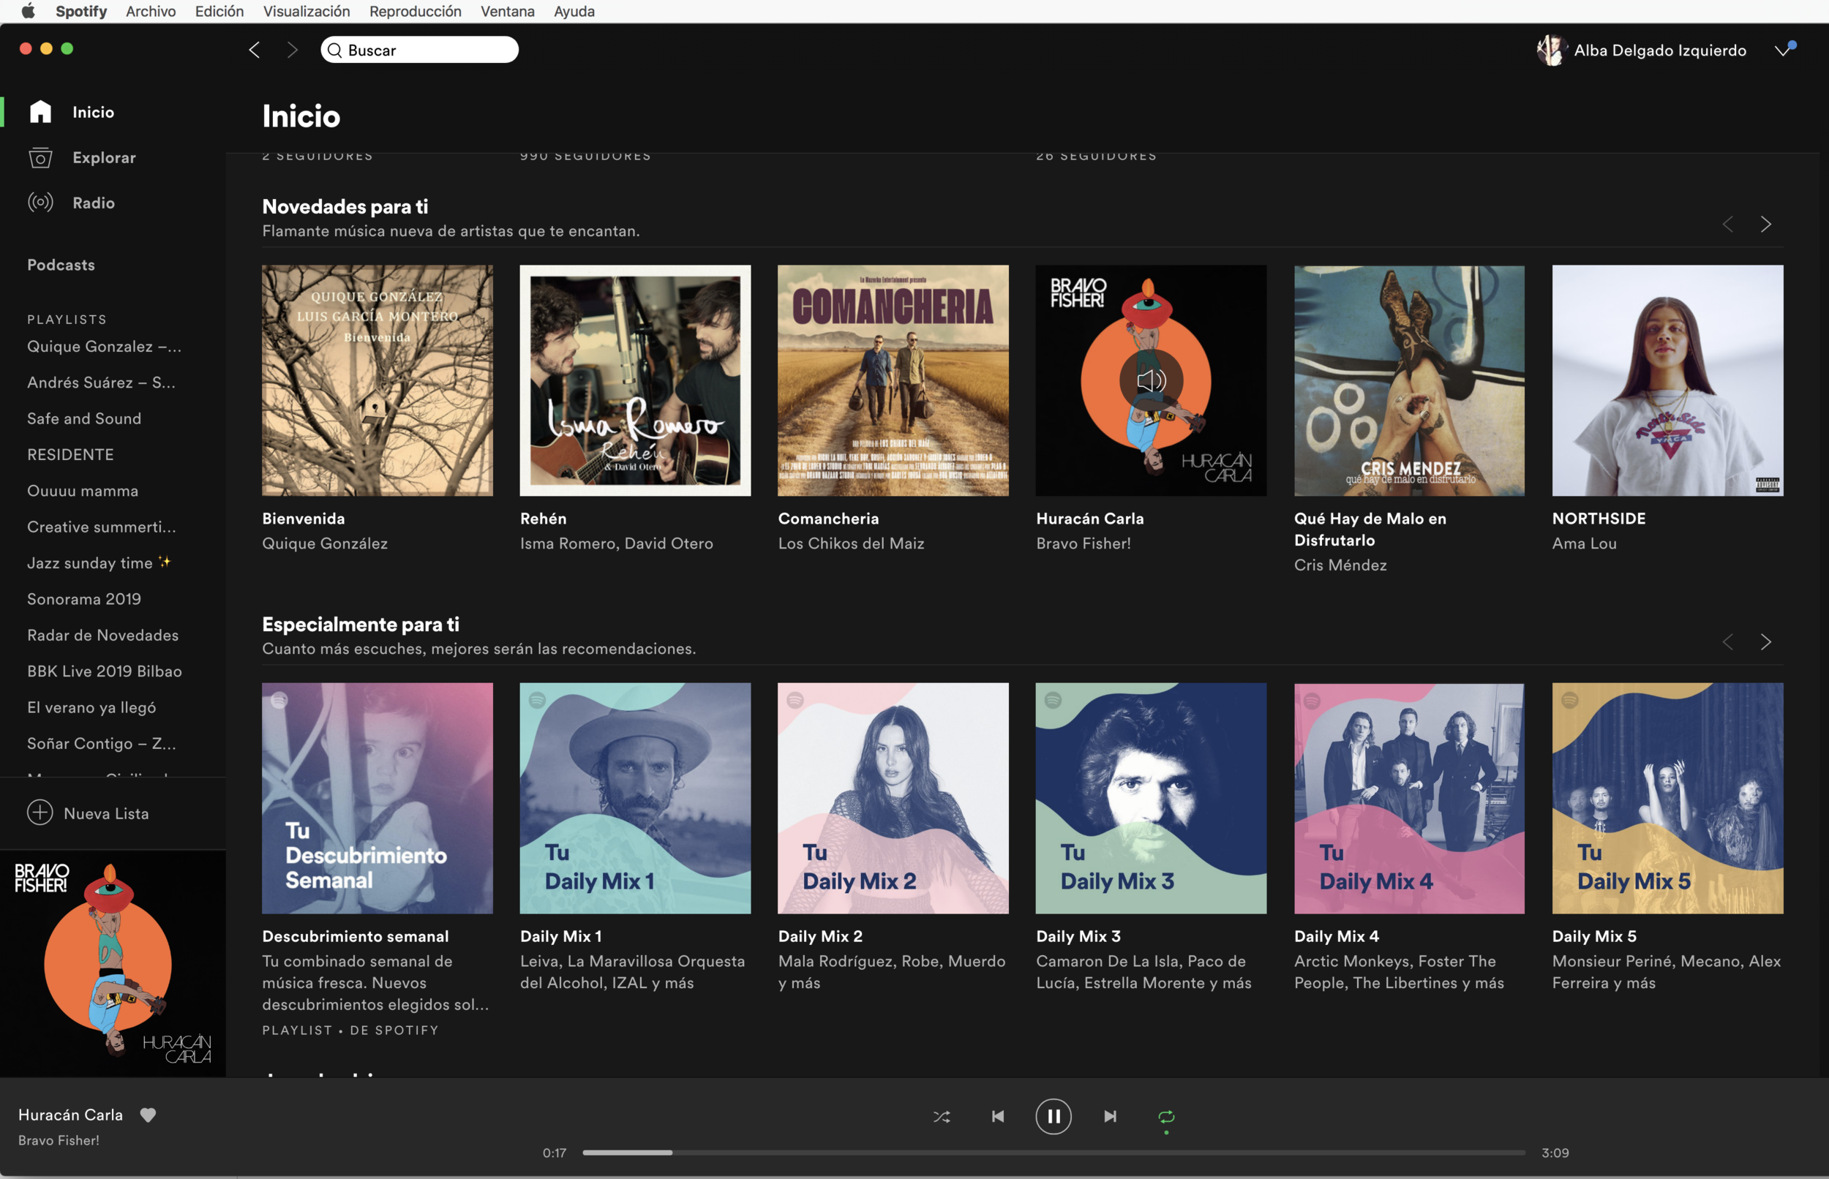This screenshot has width=1829, height=1179.
Task: Go forward with the navigation arrow
Action: [292, 50]
